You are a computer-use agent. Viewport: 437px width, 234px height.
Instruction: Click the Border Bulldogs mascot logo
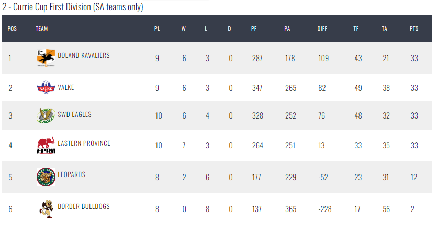(46, 209)
